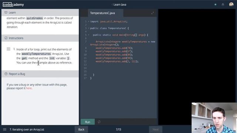Reset the code with refresh icon

(x=99, y=122)
